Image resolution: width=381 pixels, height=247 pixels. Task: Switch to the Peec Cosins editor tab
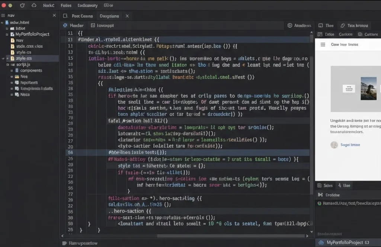[x=82, y=16]
